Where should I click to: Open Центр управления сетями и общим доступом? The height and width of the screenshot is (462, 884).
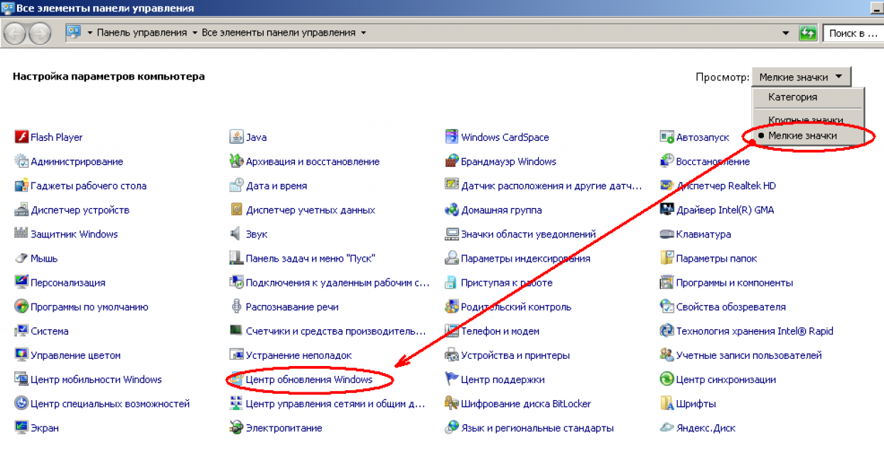pos(335,404)
